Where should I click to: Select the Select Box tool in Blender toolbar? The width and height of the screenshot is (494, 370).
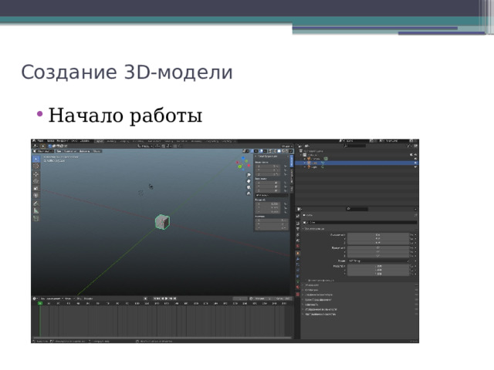(36, 159)
